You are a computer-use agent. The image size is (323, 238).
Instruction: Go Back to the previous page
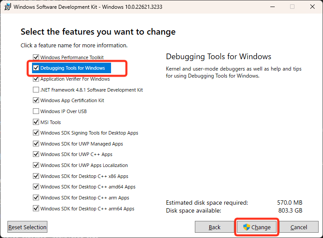(x=215, y=227)
